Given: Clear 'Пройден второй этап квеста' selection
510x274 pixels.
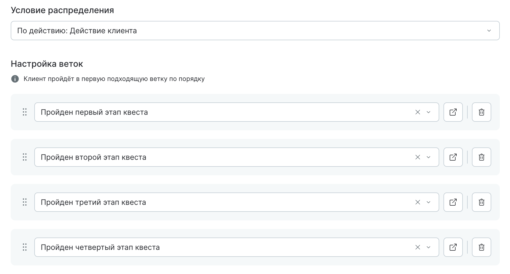Looking at the screenshot, I should (417, 157).
